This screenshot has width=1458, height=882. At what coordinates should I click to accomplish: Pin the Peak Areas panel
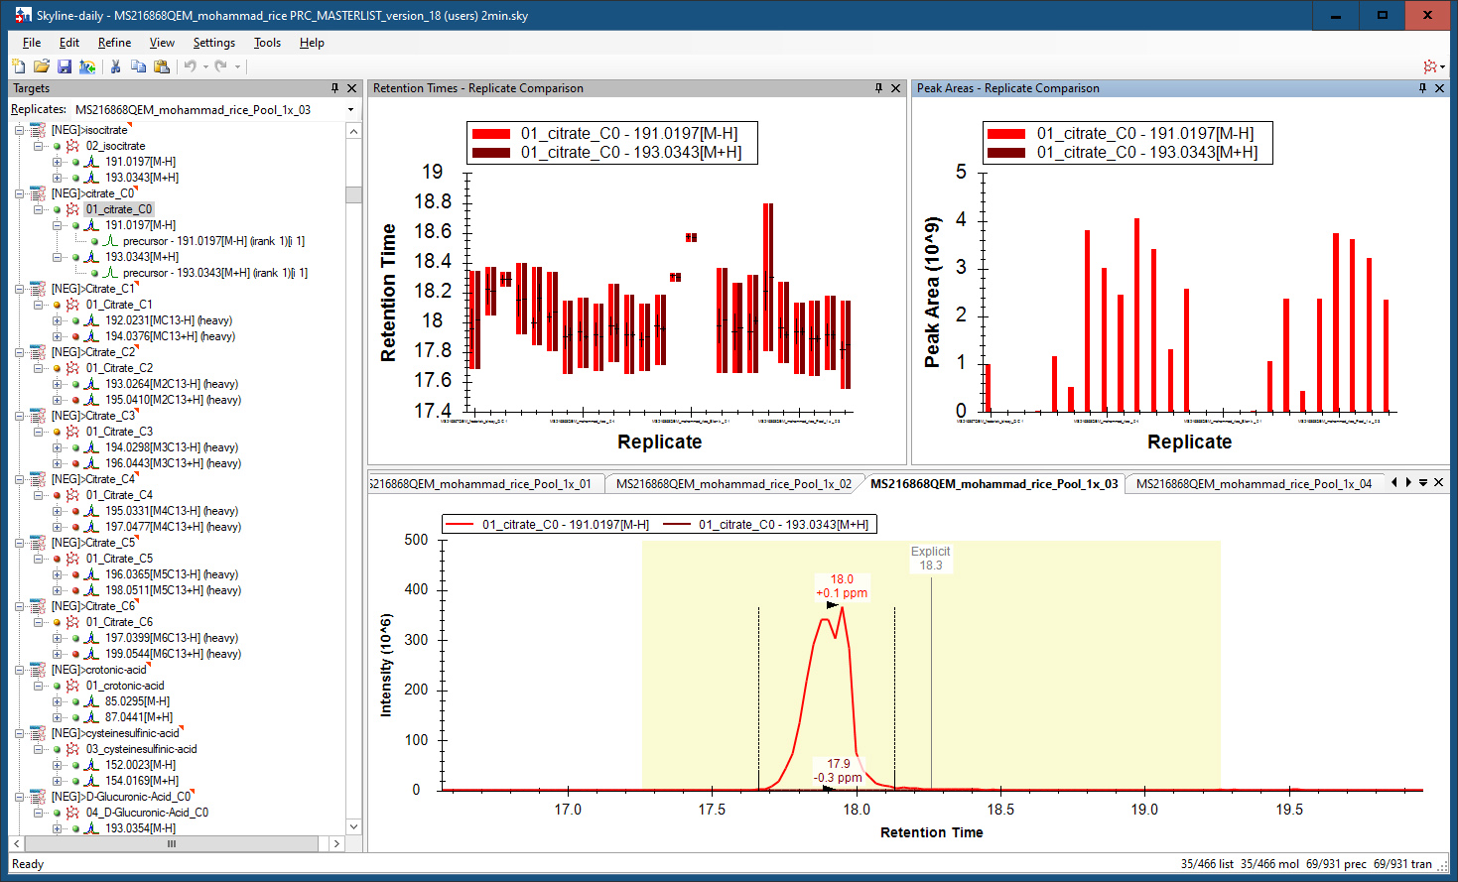(1422, 88)
